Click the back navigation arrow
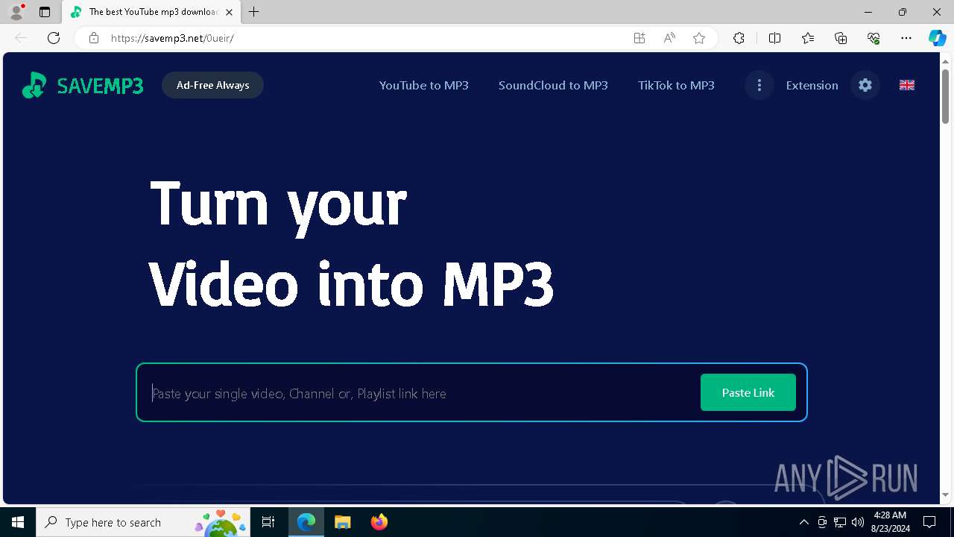The height and width of the screenshot is (537, 954). coord(21,38)
